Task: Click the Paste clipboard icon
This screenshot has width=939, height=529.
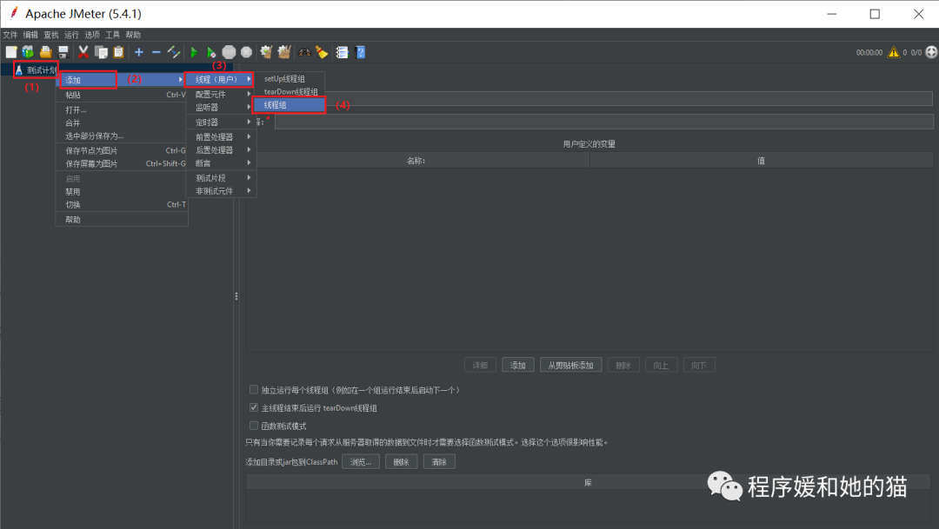Action: click(118, 52)
